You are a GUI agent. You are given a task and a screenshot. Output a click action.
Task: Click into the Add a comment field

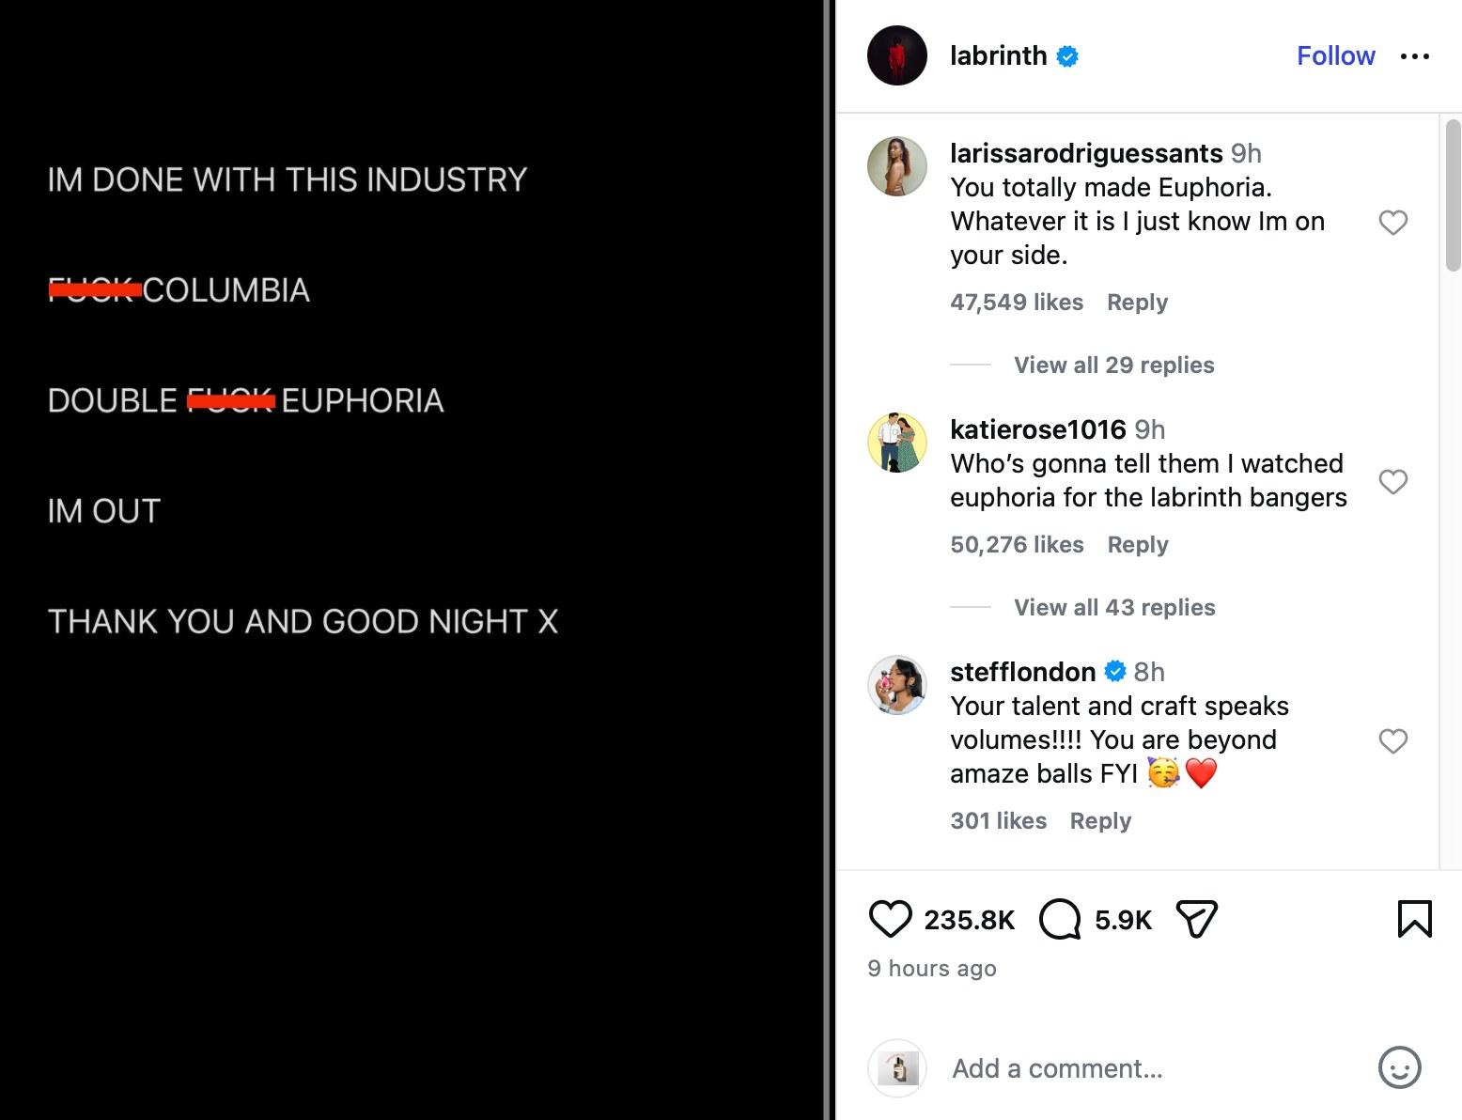pos(1057,1068)
